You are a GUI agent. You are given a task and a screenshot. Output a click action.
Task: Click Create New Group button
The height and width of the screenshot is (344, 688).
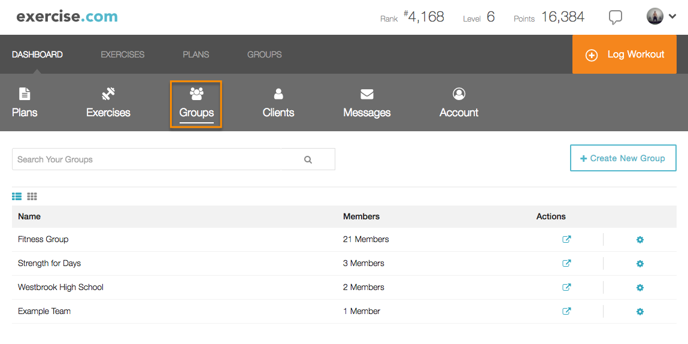click(x=623, y=158)
